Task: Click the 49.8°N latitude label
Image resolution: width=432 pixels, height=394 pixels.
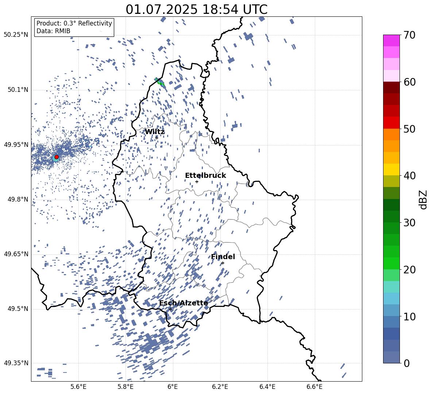Action: [18, 199]
